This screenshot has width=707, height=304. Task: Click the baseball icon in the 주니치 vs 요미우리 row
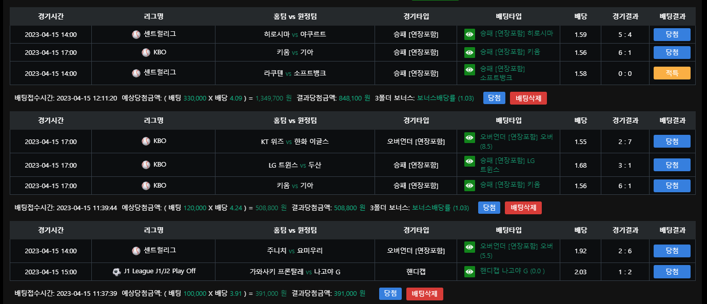tap(136, 251)
